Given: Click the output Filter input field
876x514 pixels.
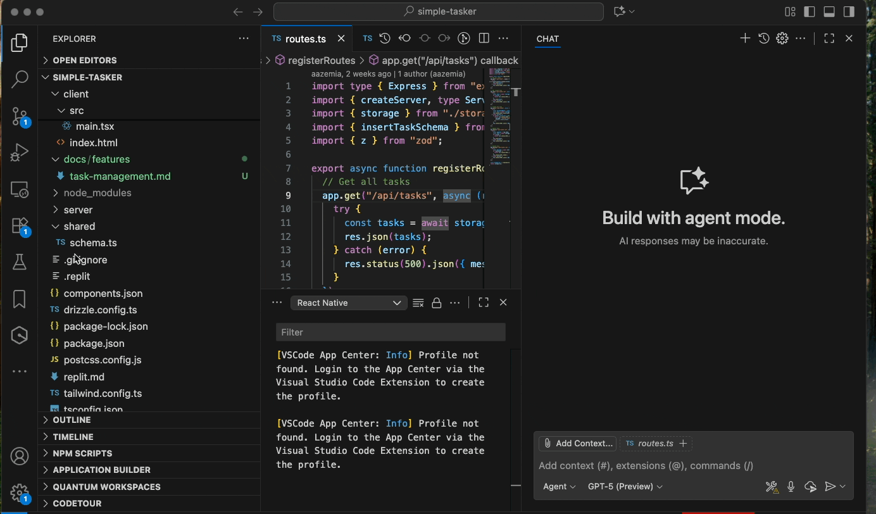Looking at the screenshot, I should [x=390, y=332].
